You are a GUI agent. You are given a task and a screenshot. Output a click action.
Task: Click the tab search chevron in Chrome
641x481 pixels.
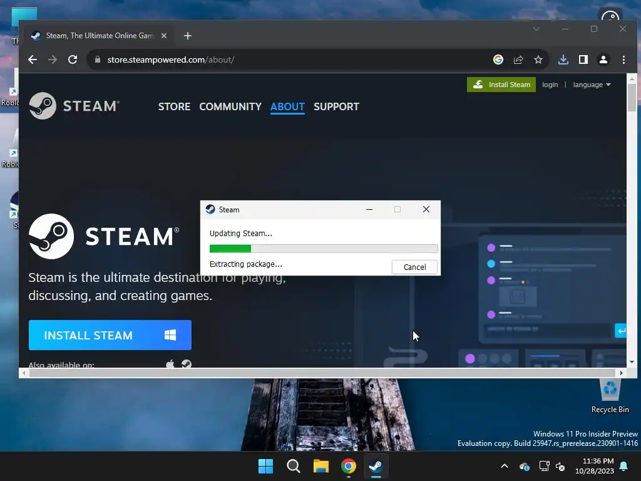click(536, 29)
